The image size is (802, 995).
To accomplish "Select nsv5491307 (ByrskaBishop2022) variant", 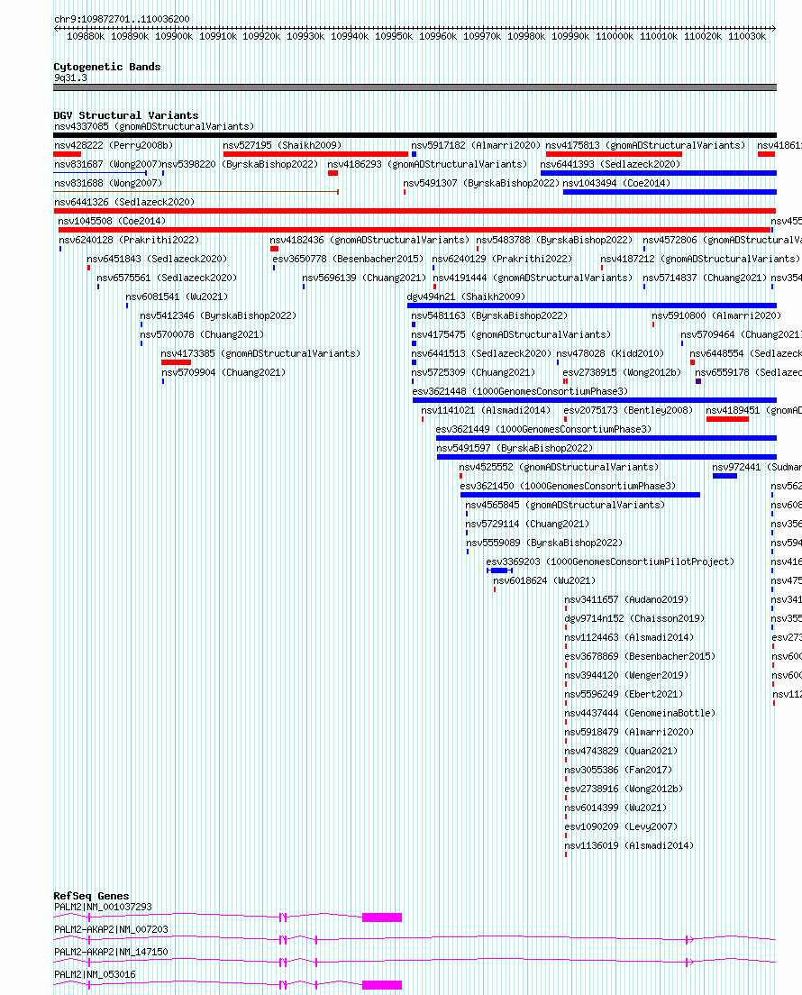I will tap(481, 184).
